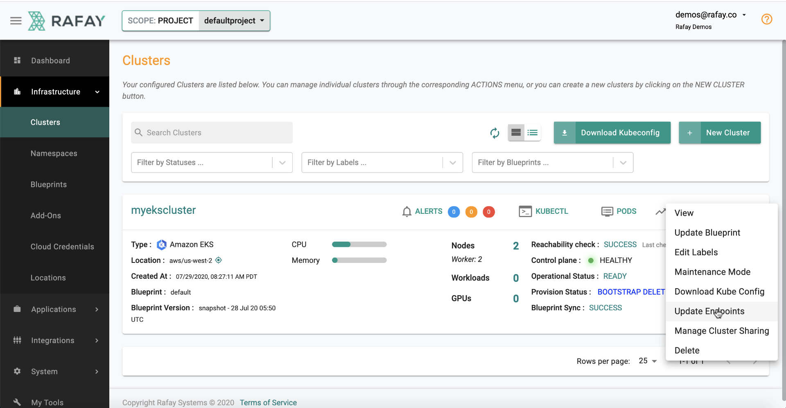Screen dimensions: 786x408
Task: Select Download Kube Config menu item
Action: point(721,291)
